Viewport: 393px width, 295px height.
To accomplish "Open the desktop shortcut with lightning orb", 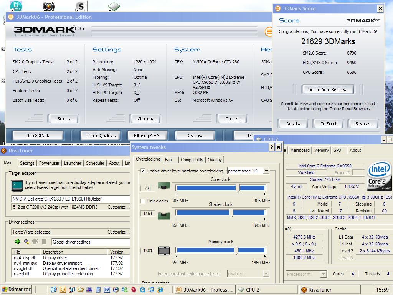I will click(x=49, y=7).
